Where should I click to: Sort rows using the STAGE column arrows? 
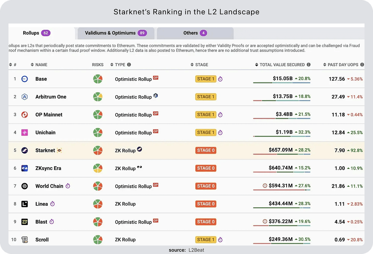[x=192, y=65]
